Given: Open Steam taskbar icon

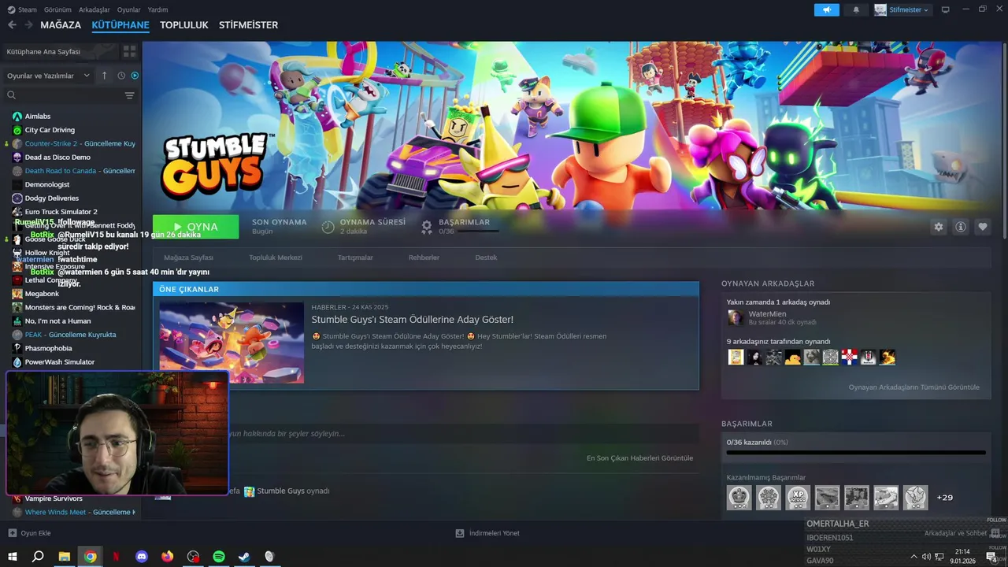Looking at the screenshot, I should (245, 557).
